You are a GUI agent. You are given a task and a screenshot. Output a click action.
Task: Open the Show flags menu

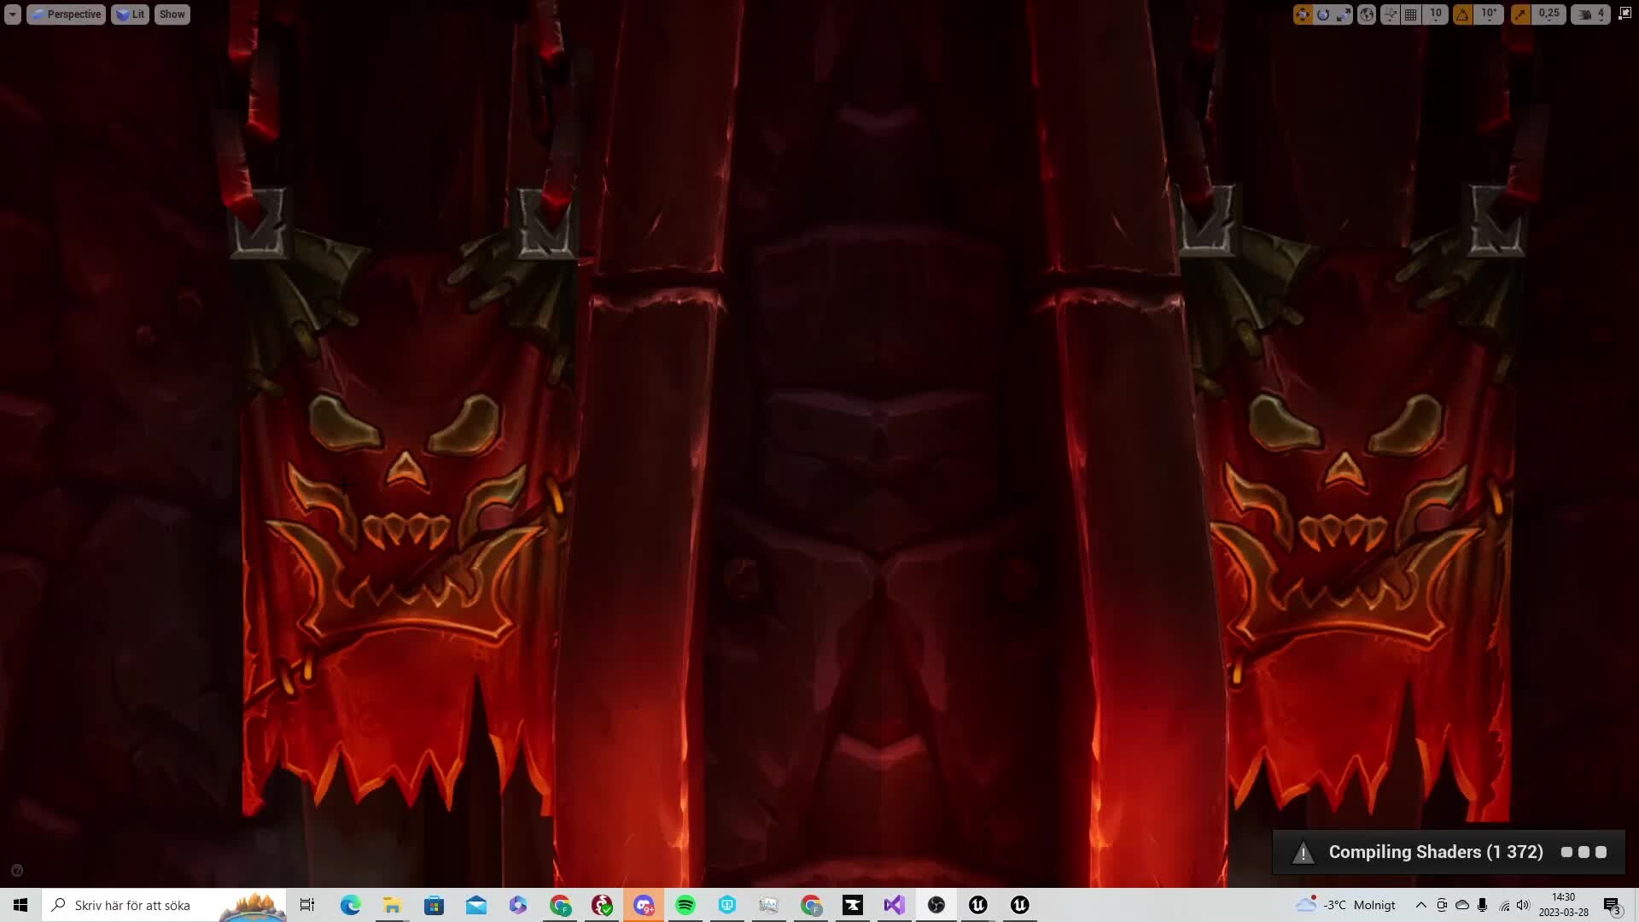172,15
